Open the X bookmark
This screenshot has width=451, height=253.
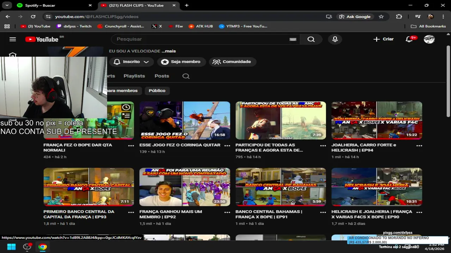157,26
